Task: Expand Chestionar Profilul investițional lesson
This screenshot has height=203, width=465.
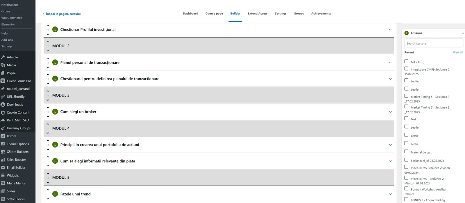Action: click(390, 30)
